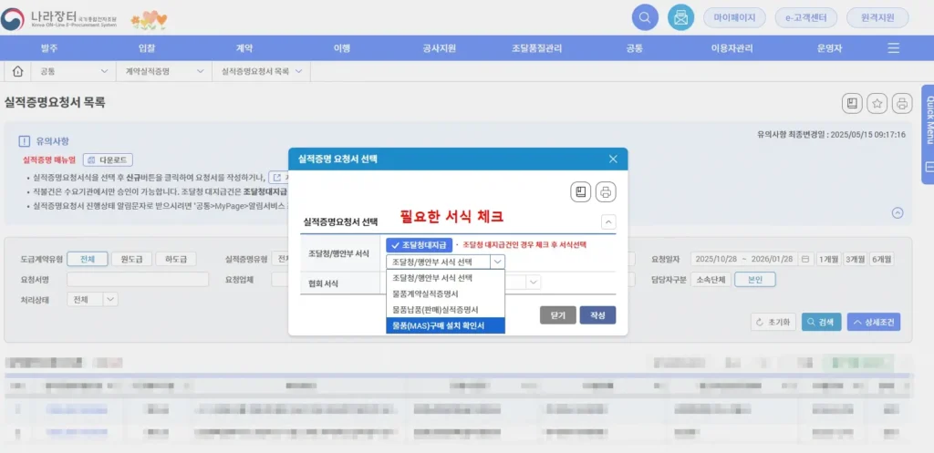Click the search magnifier icon in header

[x=645, y=17]
